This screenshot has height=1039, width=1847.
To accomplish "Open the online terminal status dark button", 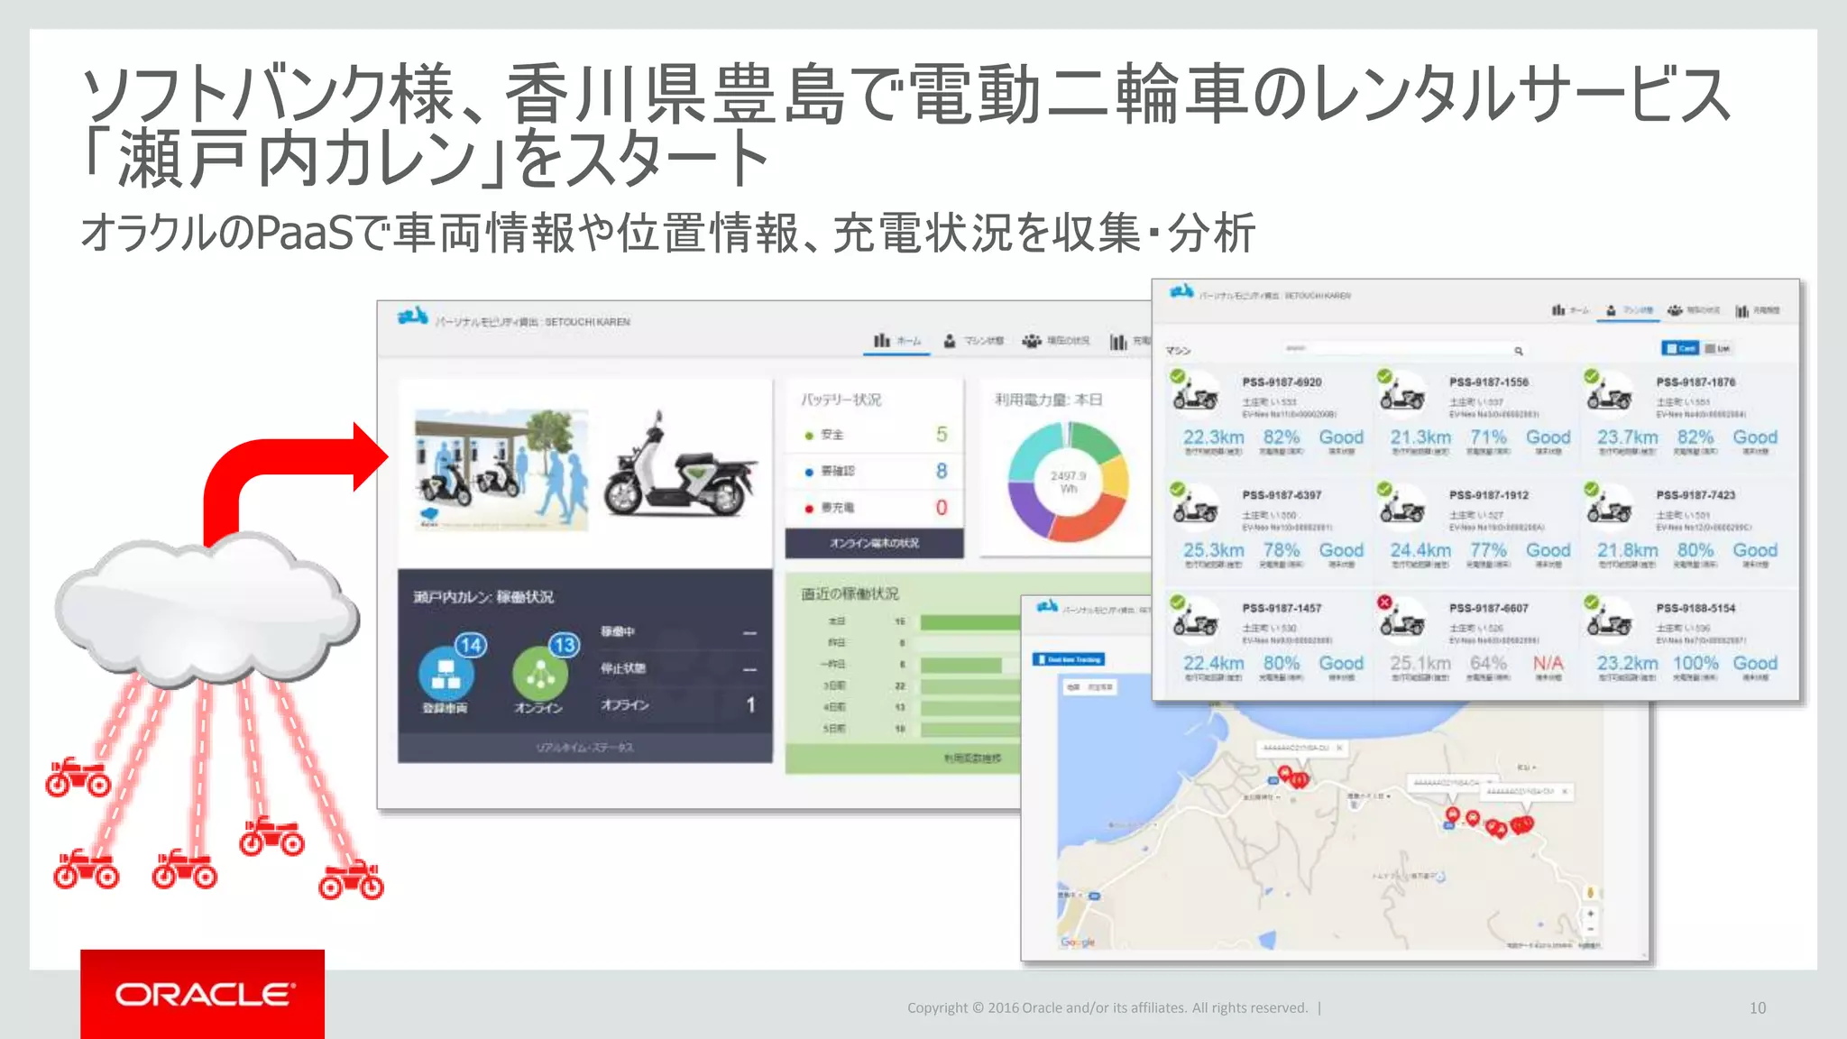I will coord(874,543).
